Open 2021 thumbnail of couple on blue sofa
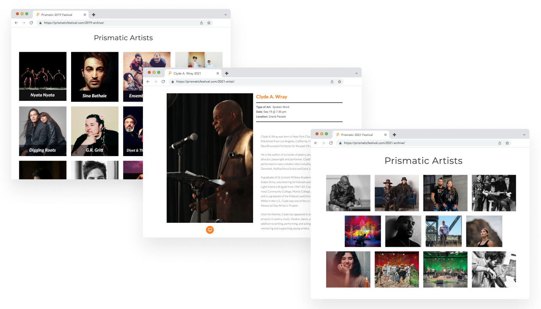 (x=397, y=193)
